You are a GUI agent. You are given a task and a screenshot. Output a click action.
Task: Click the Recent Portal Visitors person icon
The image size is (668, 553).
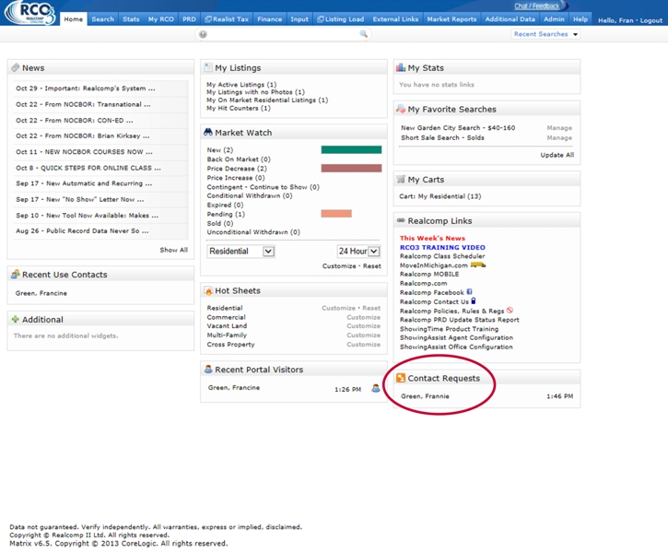pyautogui.click(x=208, y=369)
